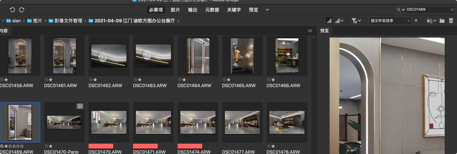Switch to the 关键字 workspace
Viewport: 457px width, 154px height.
point(234,10)
